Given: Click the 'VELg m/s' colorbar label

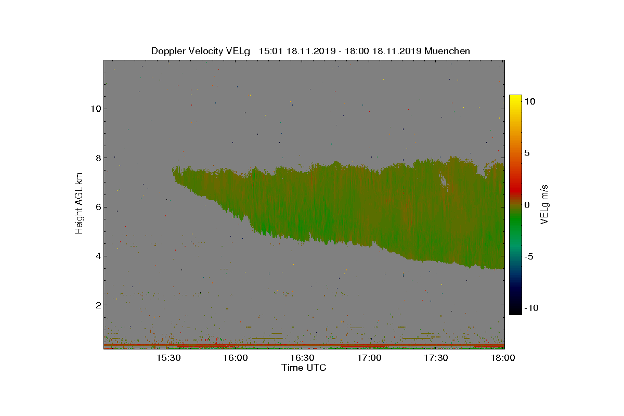Looking at the screenshot, I should click(544, 204).
